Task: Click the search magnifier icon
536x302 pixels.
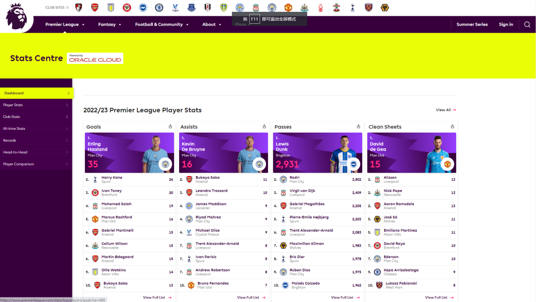Action: tap(527, 25)
